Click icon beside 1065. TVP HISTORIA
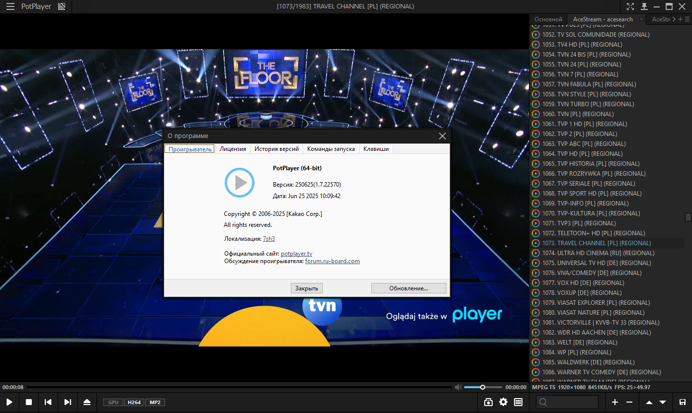The width and height of the screenshot is (692, 413). (535, 164)
